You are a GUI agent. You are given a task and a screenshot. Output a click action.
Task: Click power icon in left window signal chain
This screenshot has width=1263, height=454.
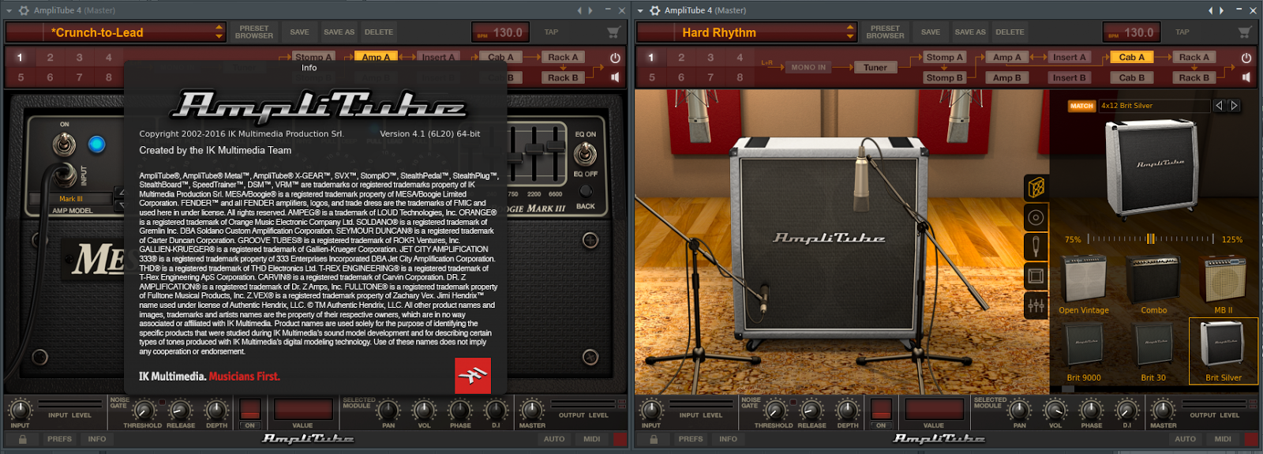pos(615,58)
